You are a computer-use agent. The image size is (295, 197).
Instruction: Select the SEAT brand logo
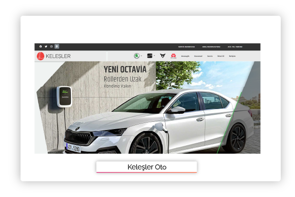point(150,56)
